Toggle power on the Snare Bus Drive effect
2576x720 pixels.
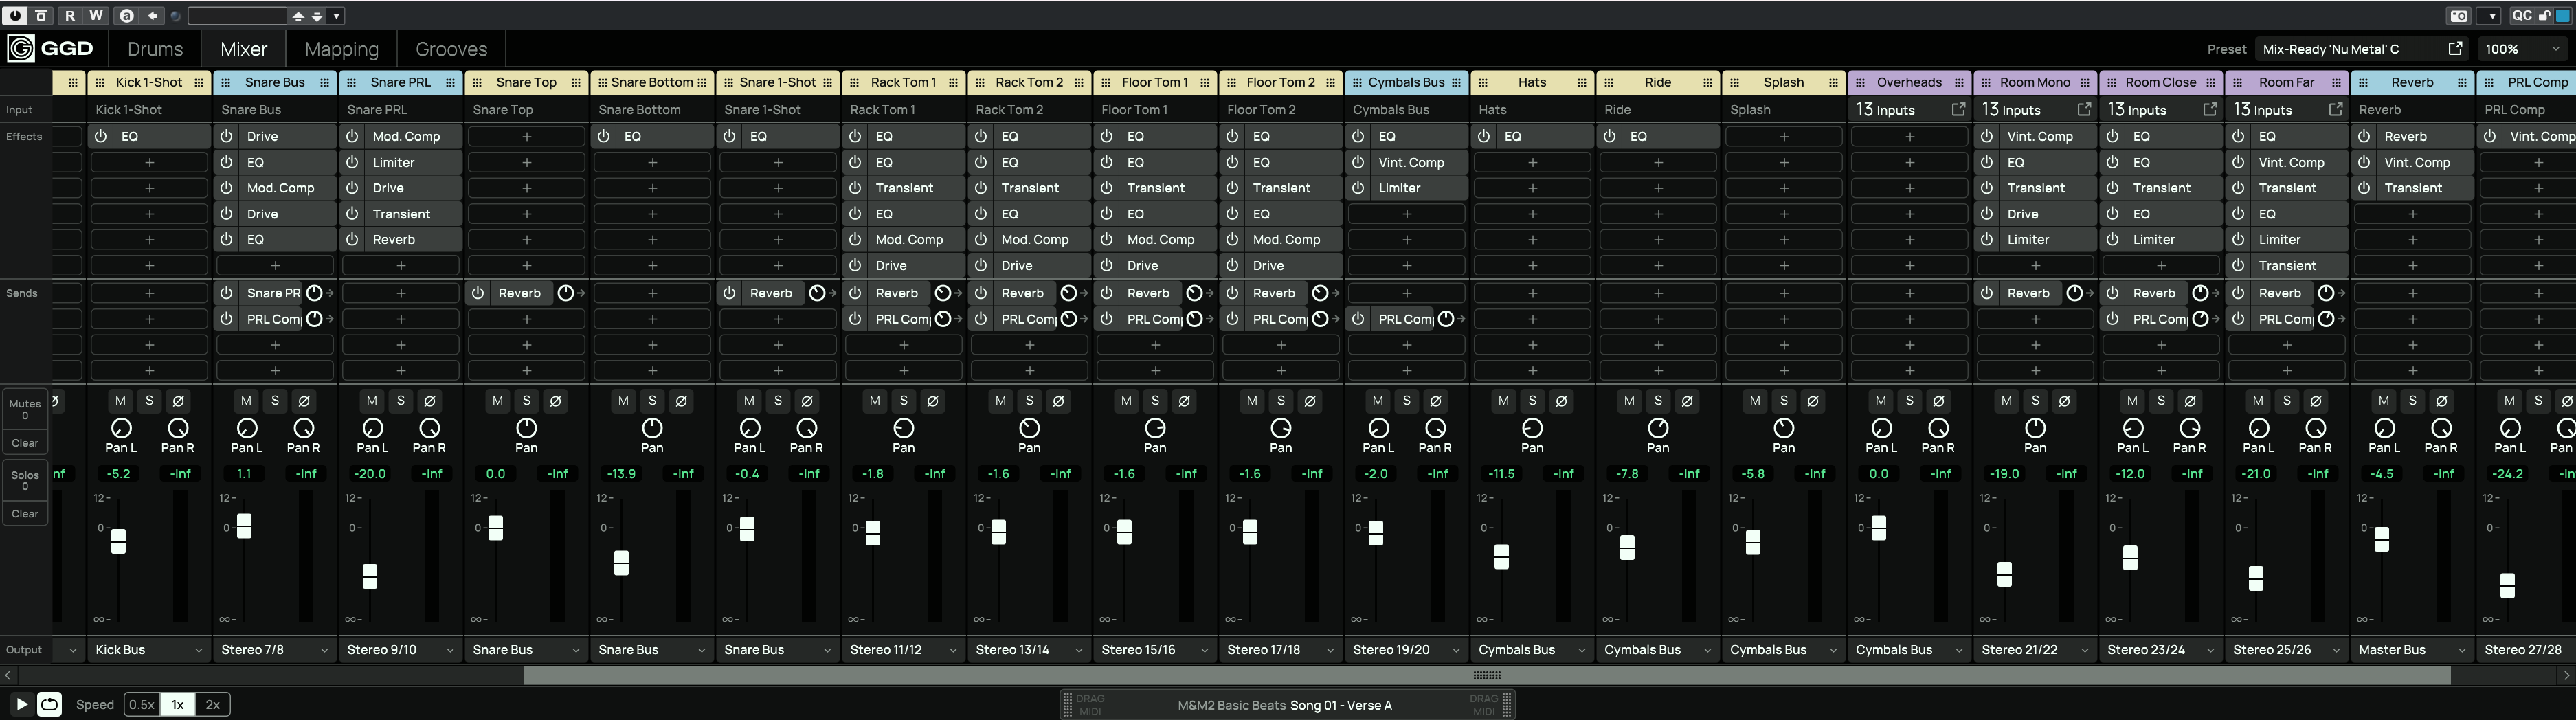coord(227,136)
